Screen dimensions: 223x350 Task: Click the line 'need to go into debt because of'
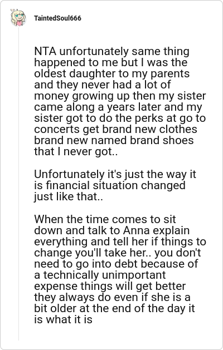[x=116, y=264]
